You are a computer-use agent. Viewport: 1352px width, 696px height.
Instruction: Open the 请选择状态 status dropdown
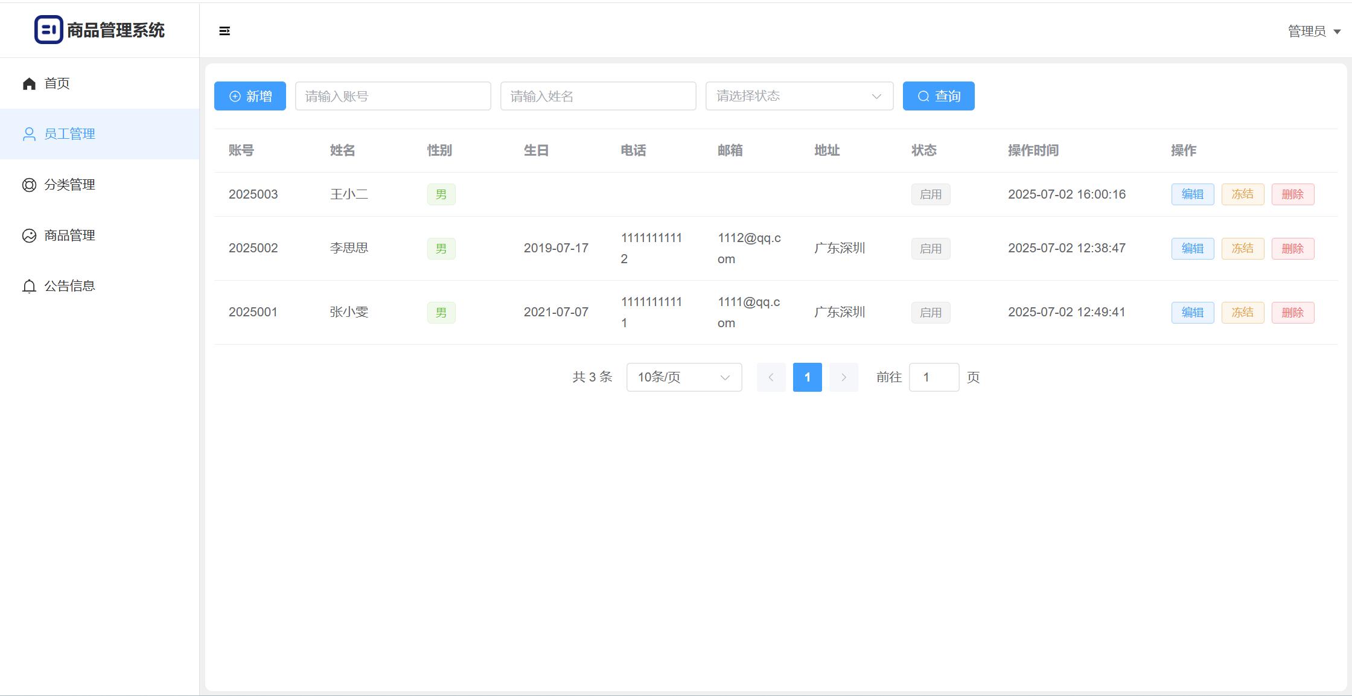(x=799, y=96)
